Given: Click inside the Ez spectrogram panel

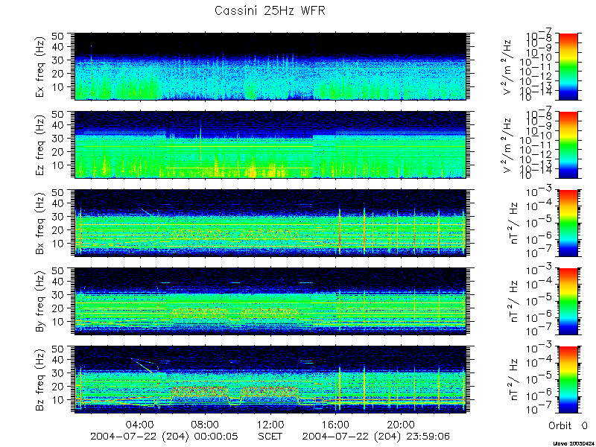Looking at the screenshot, I should (270, 145).
